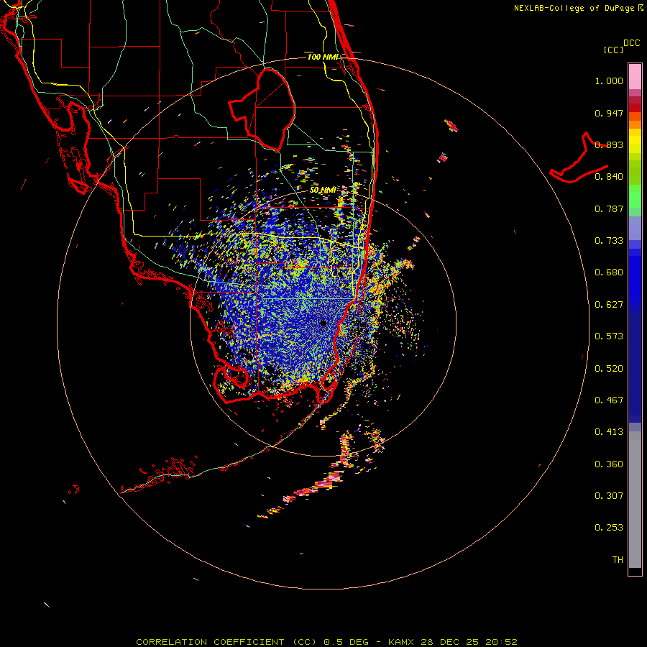Click the DCC label above the color scale

(x=631, y=43)
